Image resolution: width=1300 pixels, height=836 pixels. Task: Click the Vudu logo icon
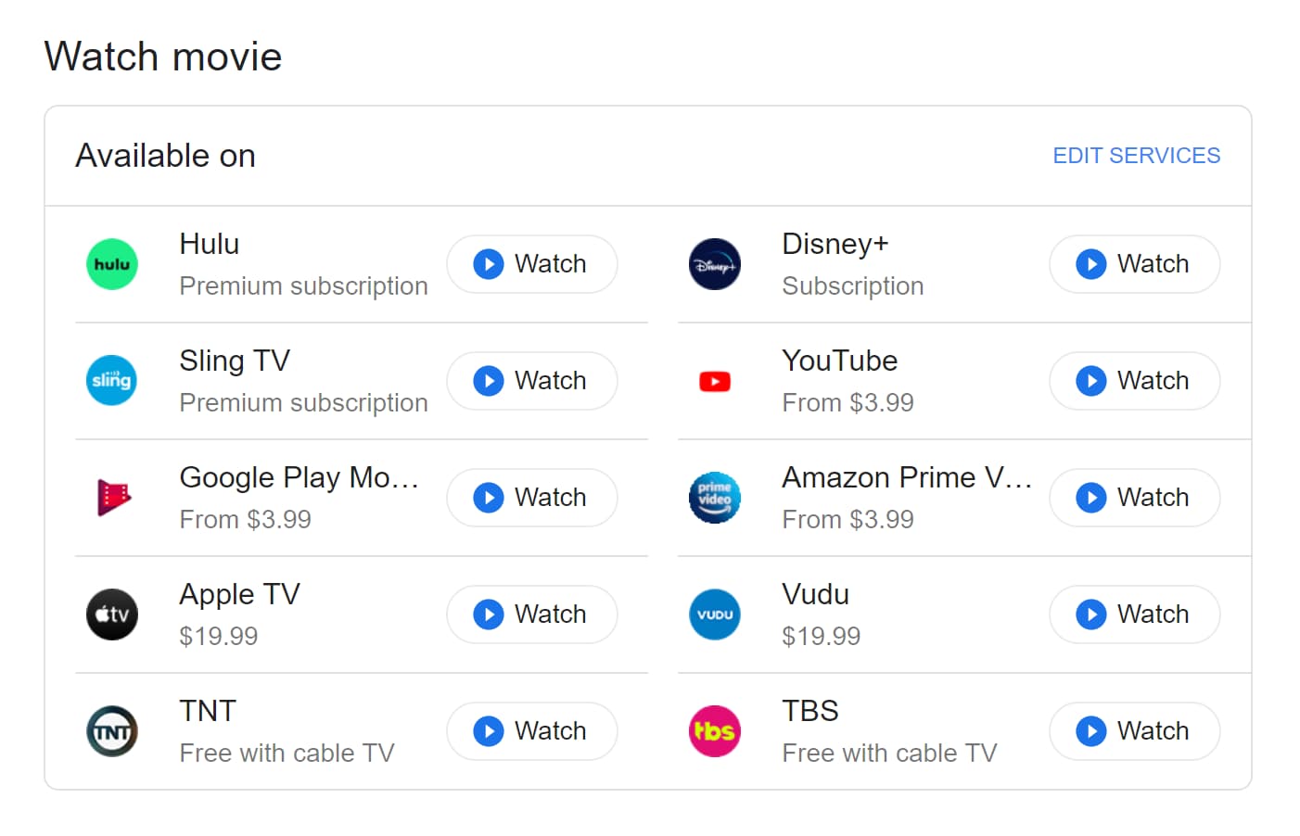715,614
